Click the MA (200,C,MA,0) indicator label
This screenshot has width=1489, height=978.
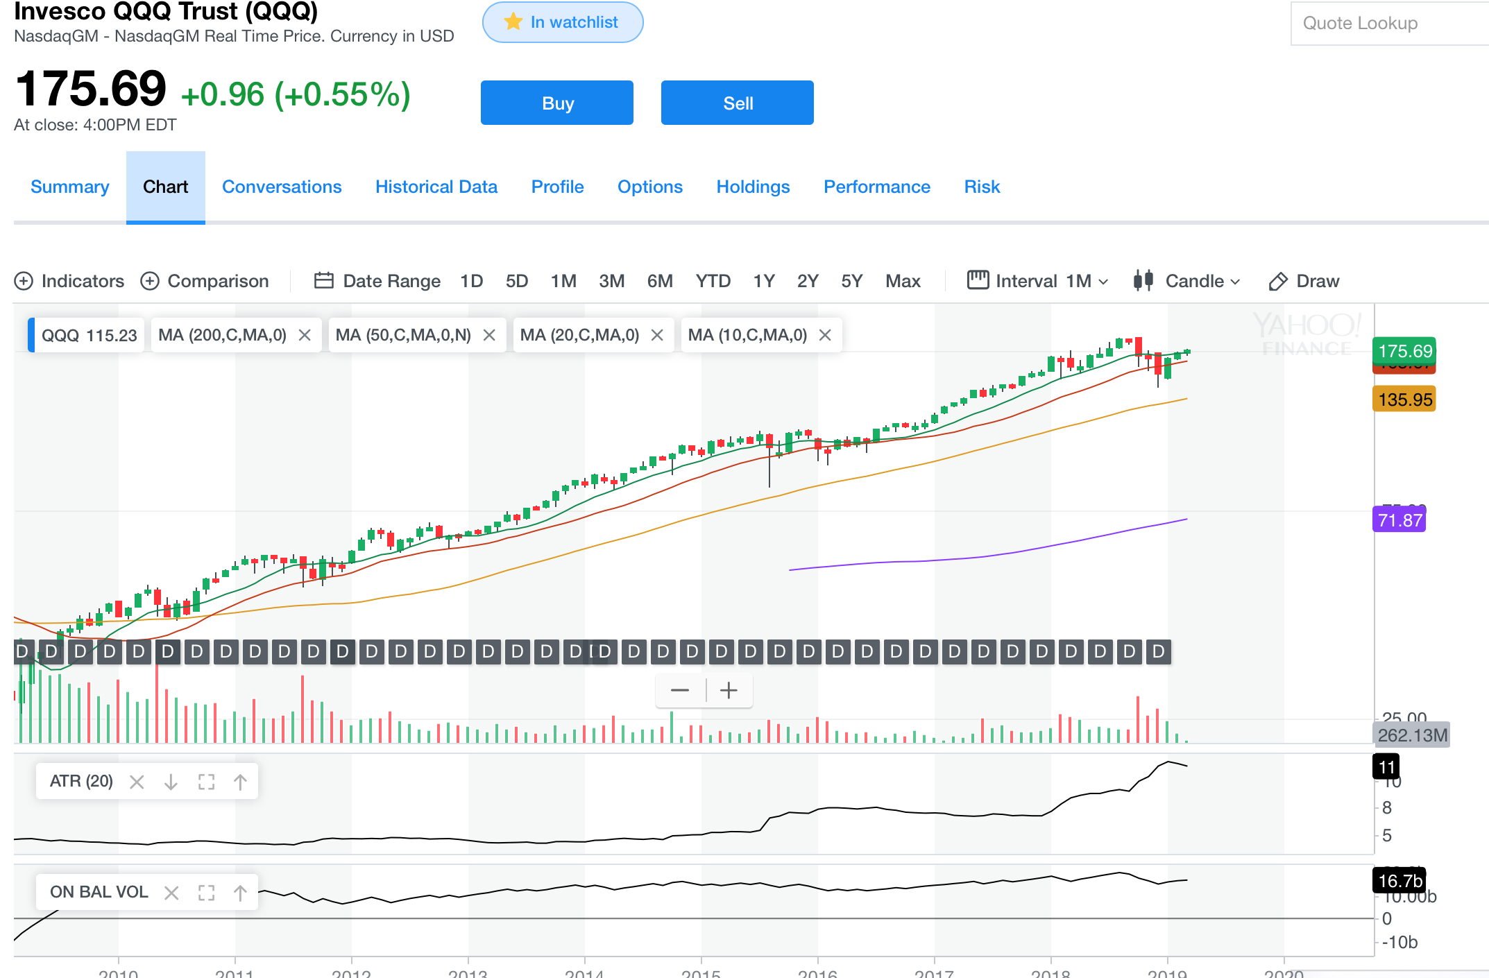coord(222,335)
